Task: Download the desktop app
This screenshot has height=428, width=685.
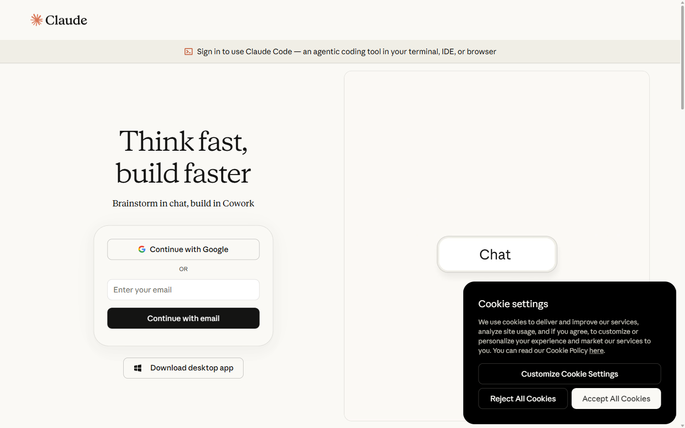Action: [183, 368]
